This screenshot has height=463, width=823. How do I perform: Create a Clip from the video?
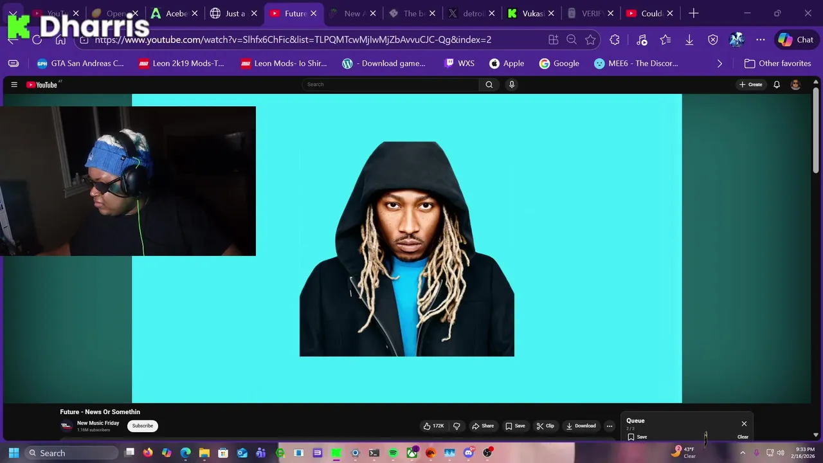tap(545, 426)
